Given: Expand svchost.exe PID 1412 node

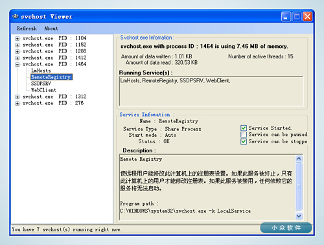Looking at the screenshot, I should click(x=17, y=58).
